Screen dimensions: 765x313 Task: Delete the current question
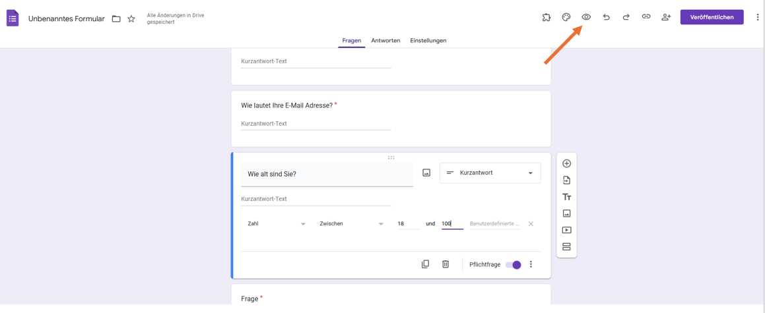tap(446, 264)
